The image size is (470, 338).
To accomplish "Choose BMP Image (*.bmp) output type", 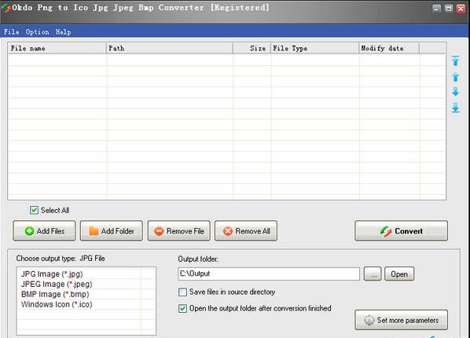I will tap(55, 294).
